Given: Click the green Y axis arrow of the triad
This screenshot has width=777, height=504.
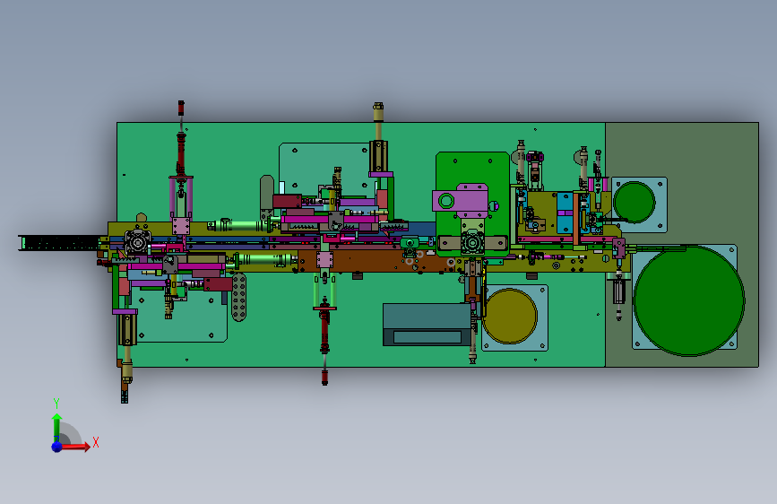Looking at the screenshot, I should 56,428.
